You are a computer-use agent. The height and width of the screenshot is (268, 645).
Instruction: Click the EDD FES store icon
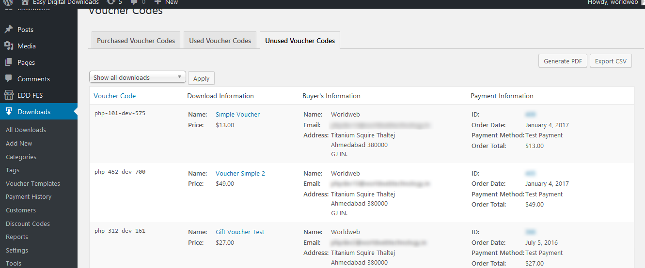[9, 95]
